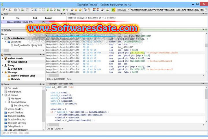Select Debug data in Summary
208x139 pixels.
pyautogui.click(x=16, y=69)
